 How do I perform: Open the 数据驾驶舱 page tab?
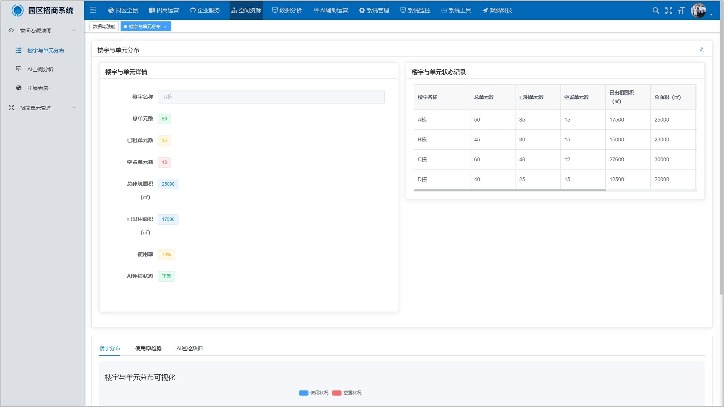[104, 27]
